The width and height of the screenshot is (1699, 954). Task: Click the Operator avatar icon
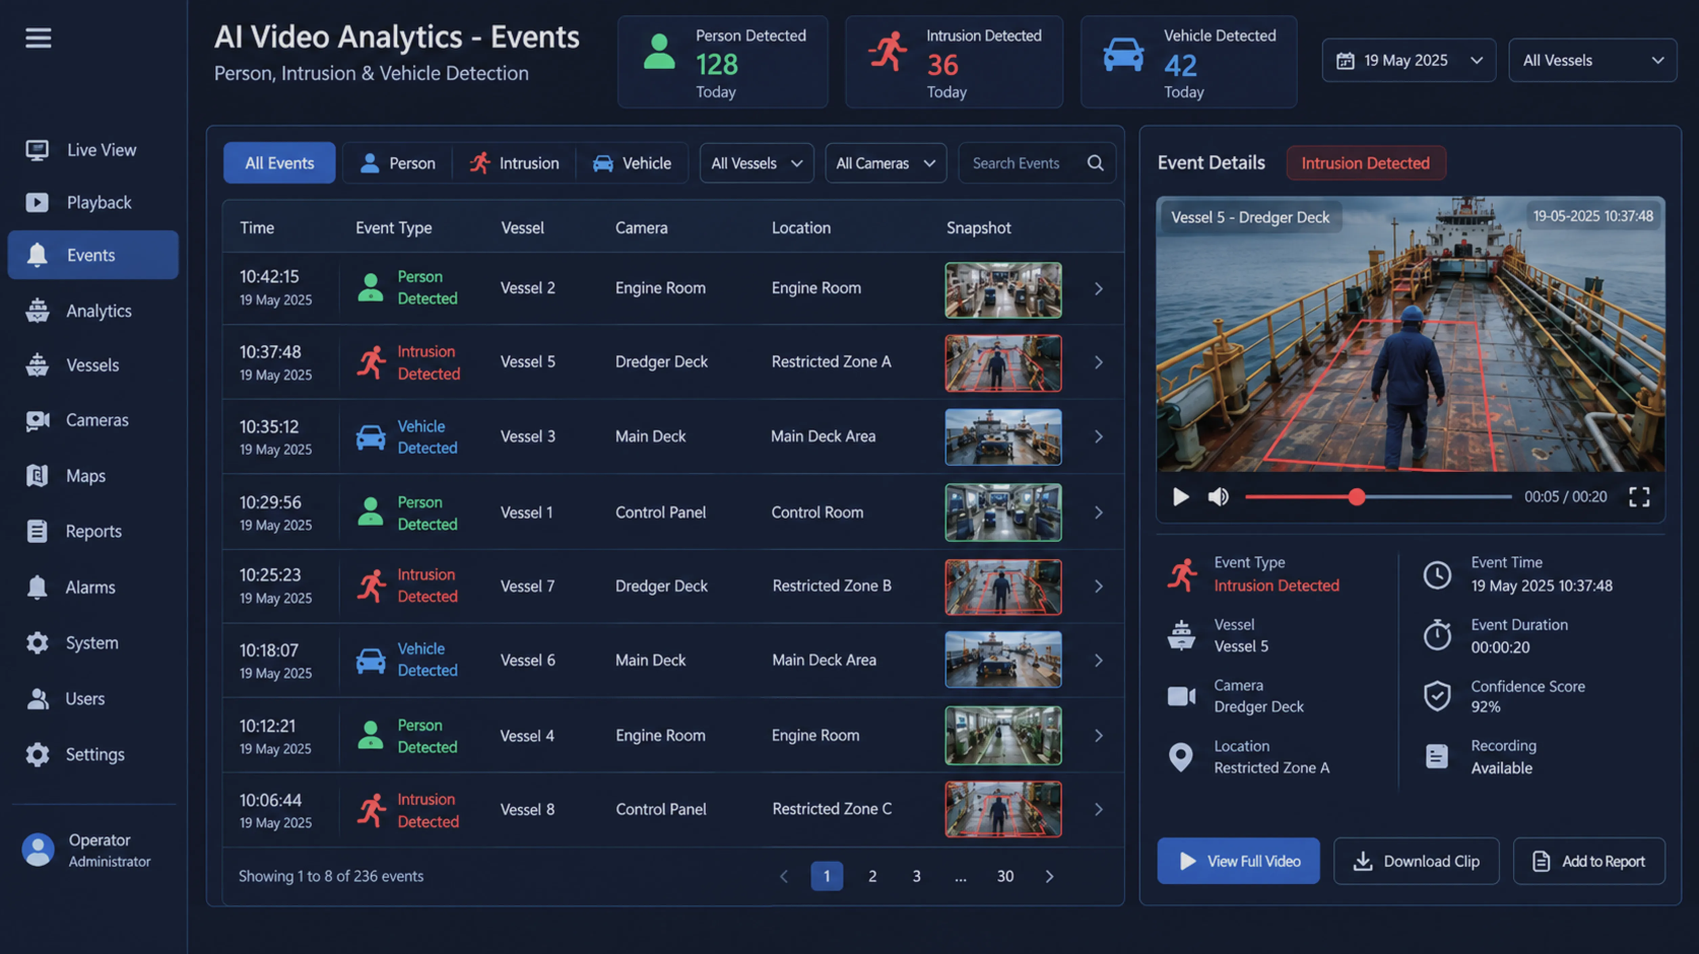point(38,850)
